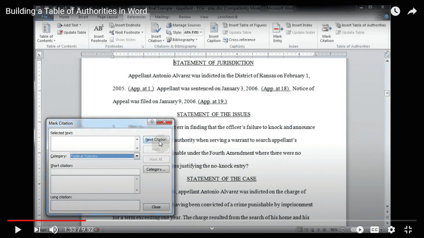Click the Word vertical scrollbar thumb
Viewport: 424px width, 238px height.
pyautogui.click(x=387, y=93)
